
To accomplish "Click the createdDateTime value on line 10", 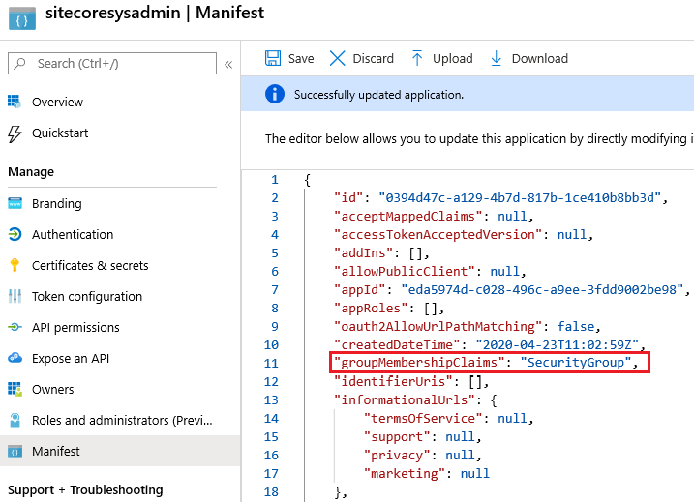I will pyautogui.click(x=557, y=344).
